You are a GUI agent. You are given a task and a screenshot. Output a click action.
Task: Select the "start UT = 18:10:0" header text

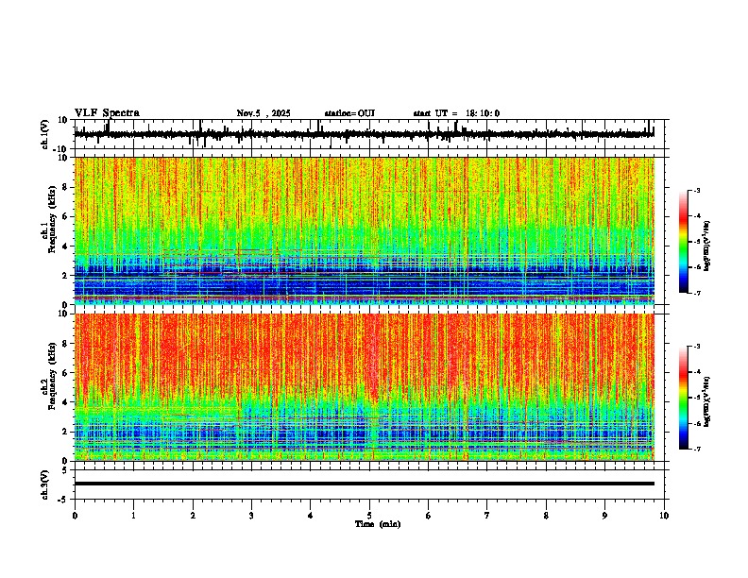coord(456,113)
